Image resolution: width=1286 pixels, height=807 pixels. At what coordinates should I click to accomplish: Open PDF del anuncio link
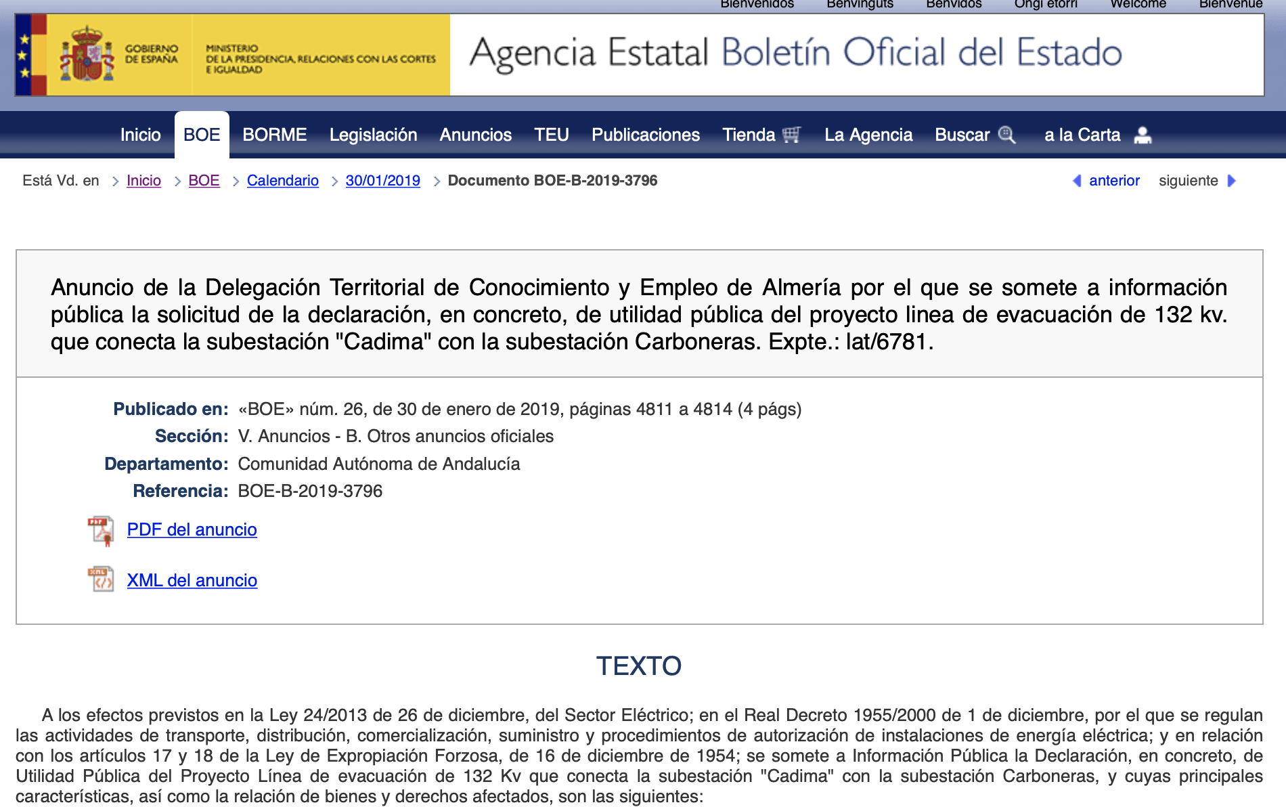tap(192, 529)
